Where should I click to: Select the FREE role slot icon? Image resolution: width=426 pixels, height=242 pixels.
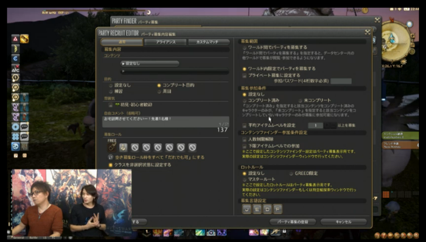pyautogui.click(x=112, y=147)
